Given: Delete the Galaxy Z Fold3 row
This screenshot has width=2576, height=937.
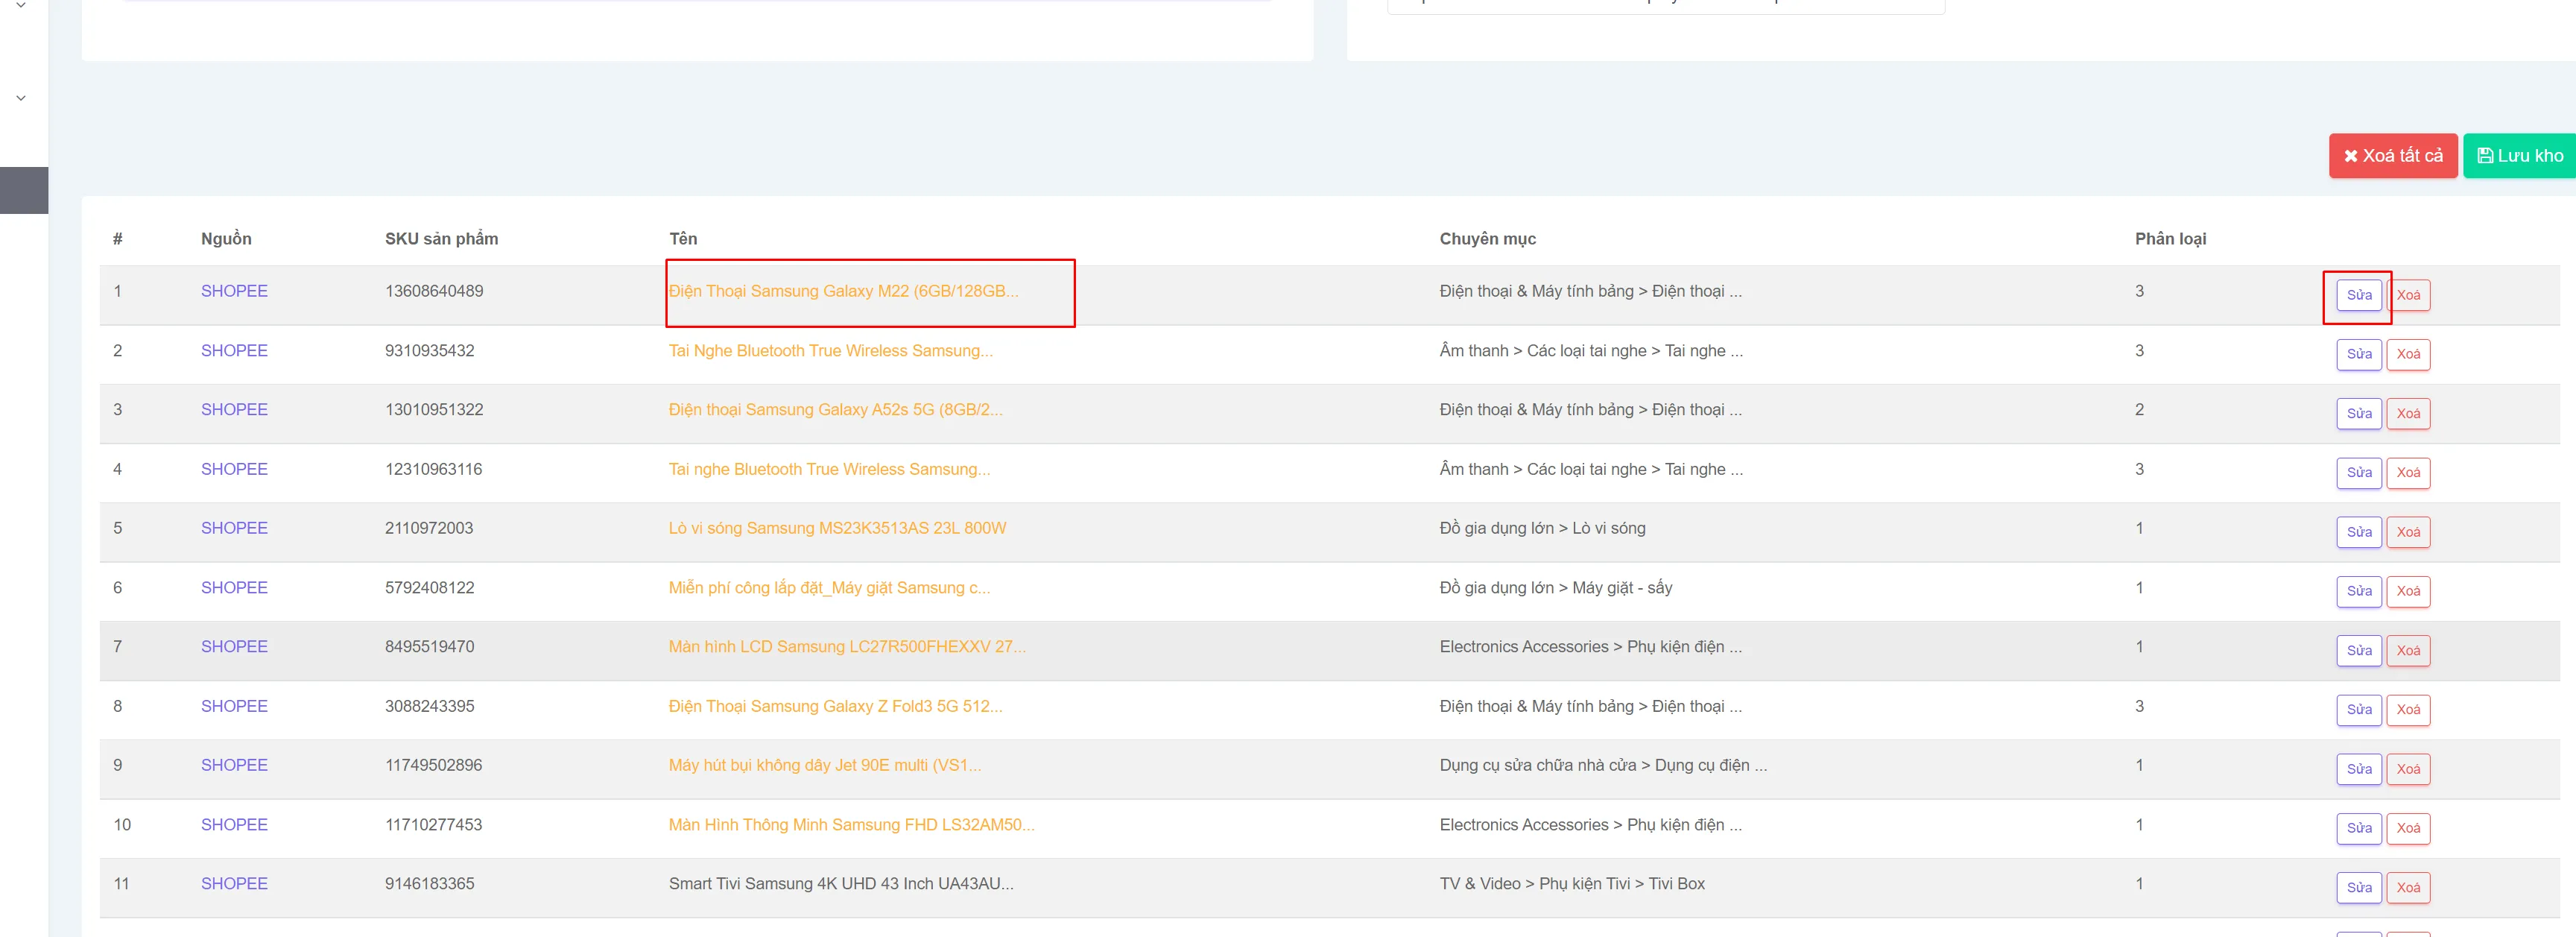Looking at the screenshot, I should (2408, 709).
